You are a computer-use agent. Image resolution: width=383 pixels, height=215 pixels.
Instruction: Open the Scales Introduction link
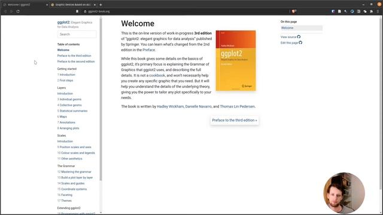pyautogui.click(x=65, y=142)
